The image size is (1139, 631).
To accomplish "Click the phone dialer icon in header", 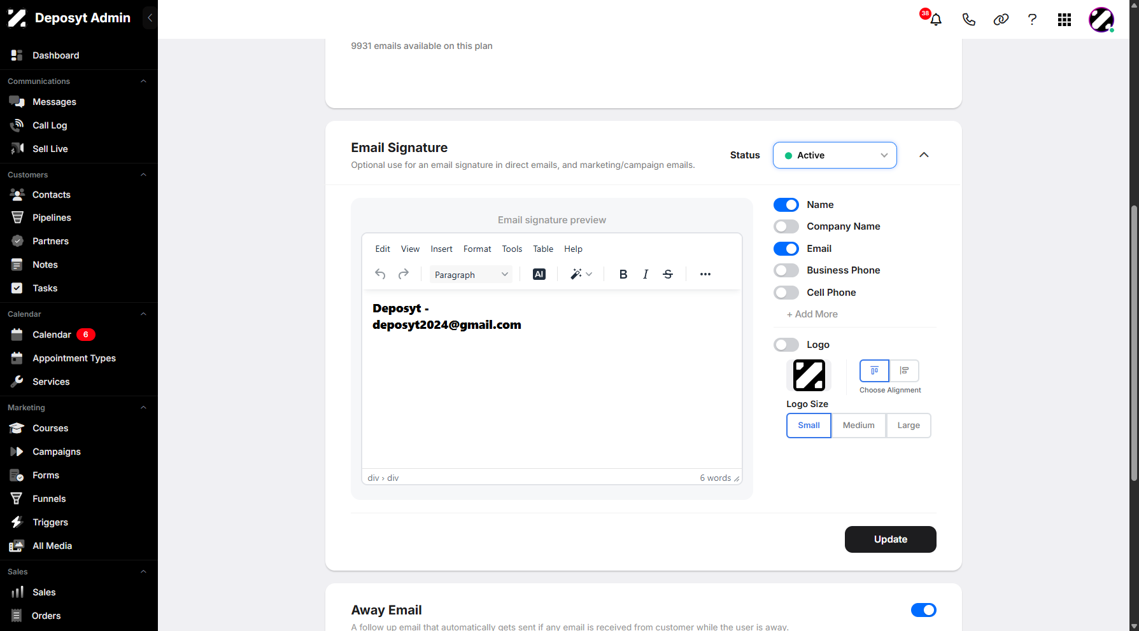I will click(968, 20).
